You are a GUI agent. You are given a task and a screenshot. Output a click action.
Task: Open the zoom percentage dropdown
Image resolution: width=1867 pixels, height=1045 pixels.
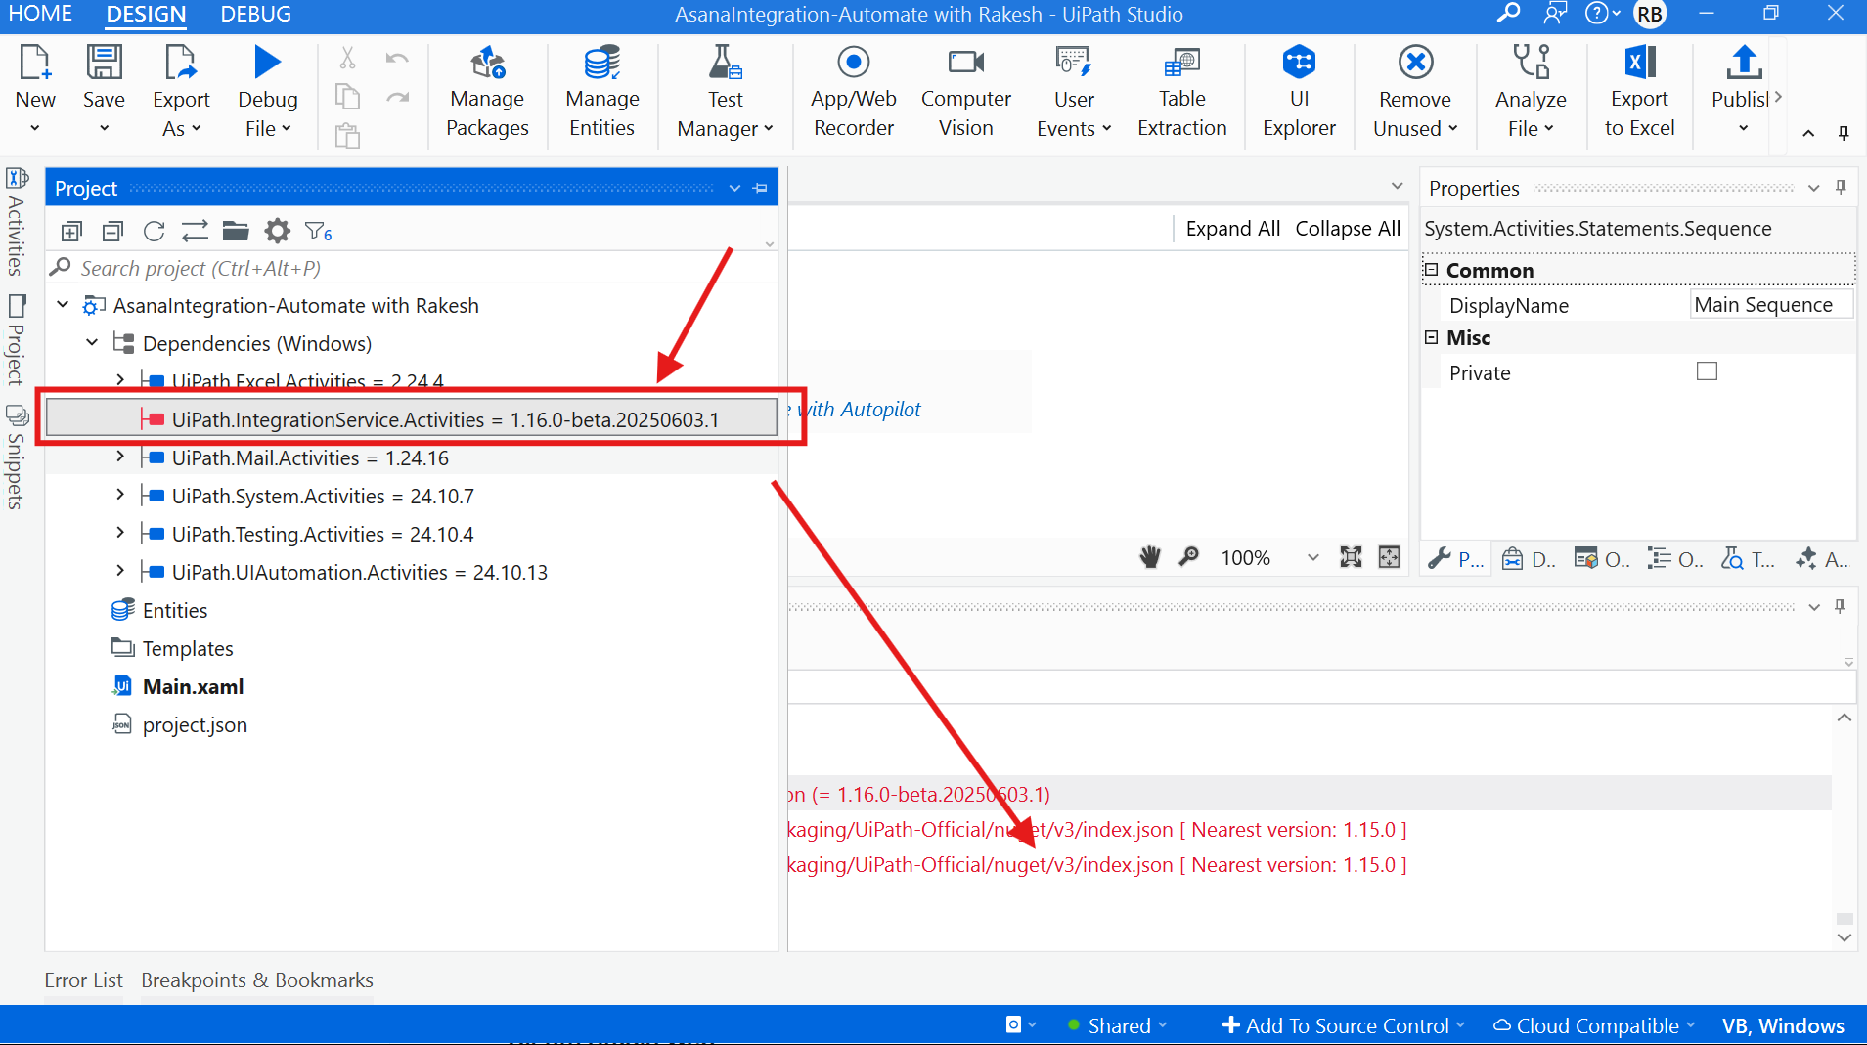pos(1312,557)
